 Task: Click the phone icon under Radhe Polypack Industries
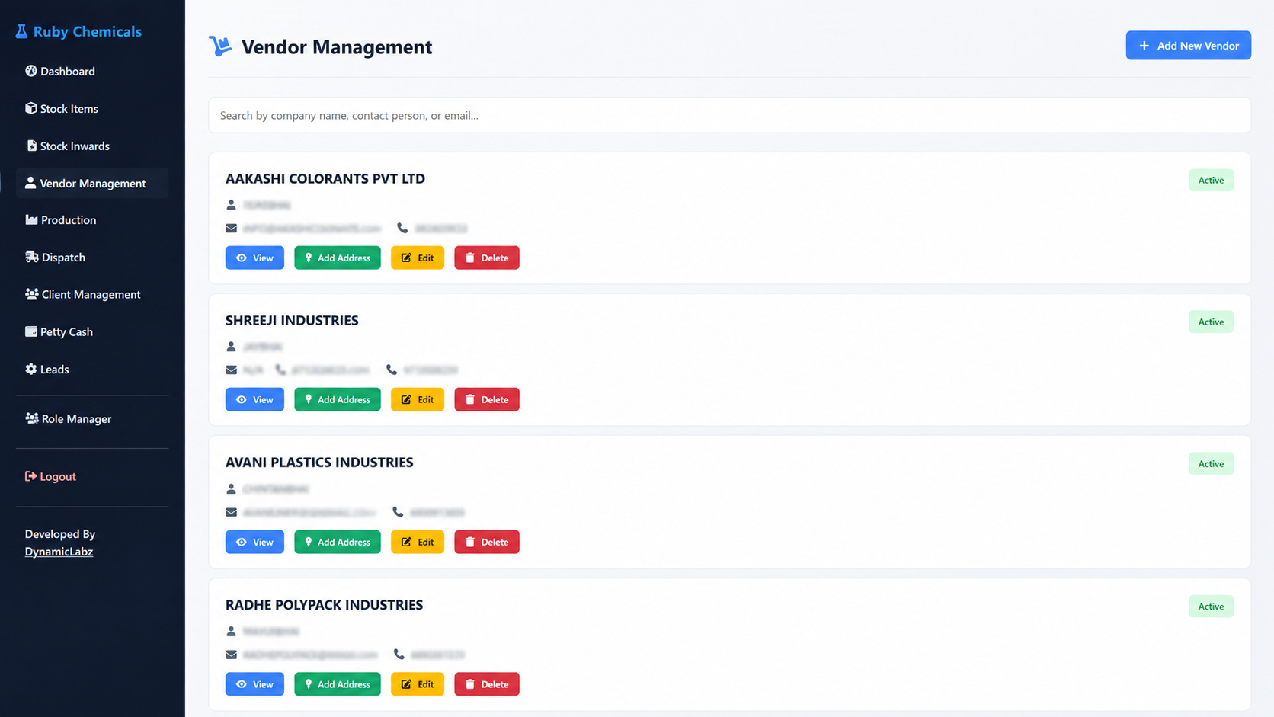click(399, 654)
